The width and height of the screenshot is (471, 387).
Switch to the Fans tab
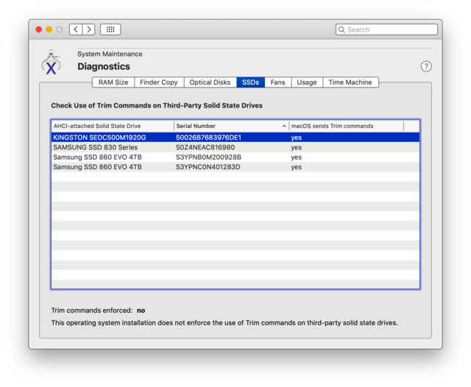pos(277,82)
